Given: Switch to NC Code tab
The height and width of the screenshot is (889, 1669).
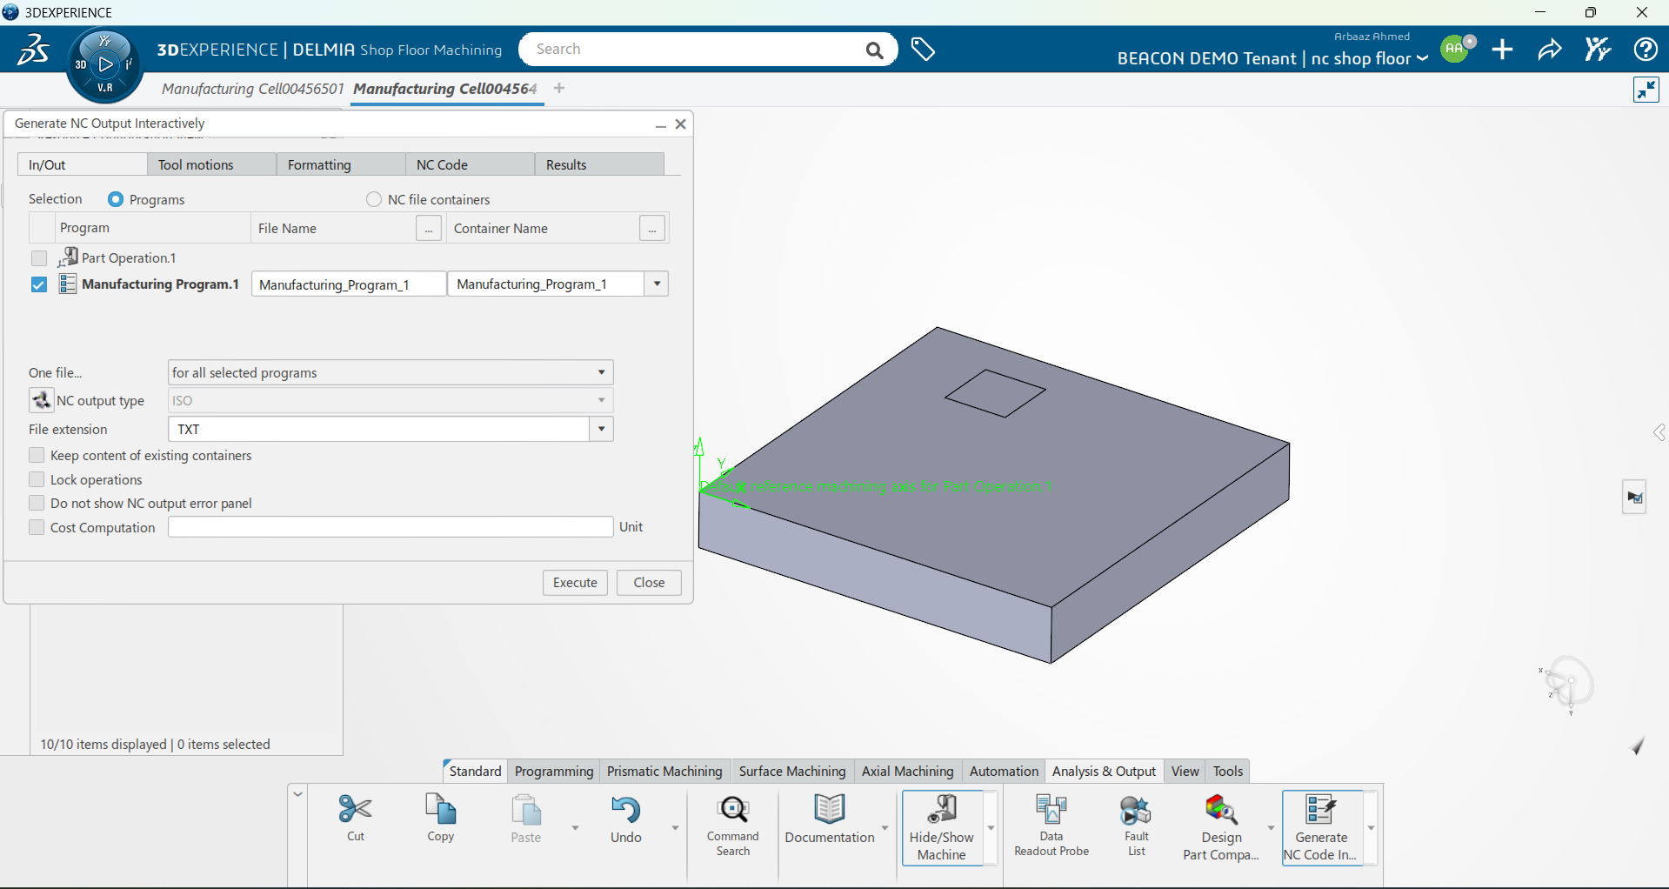Looking at the screenshot, I should point(470,164).
